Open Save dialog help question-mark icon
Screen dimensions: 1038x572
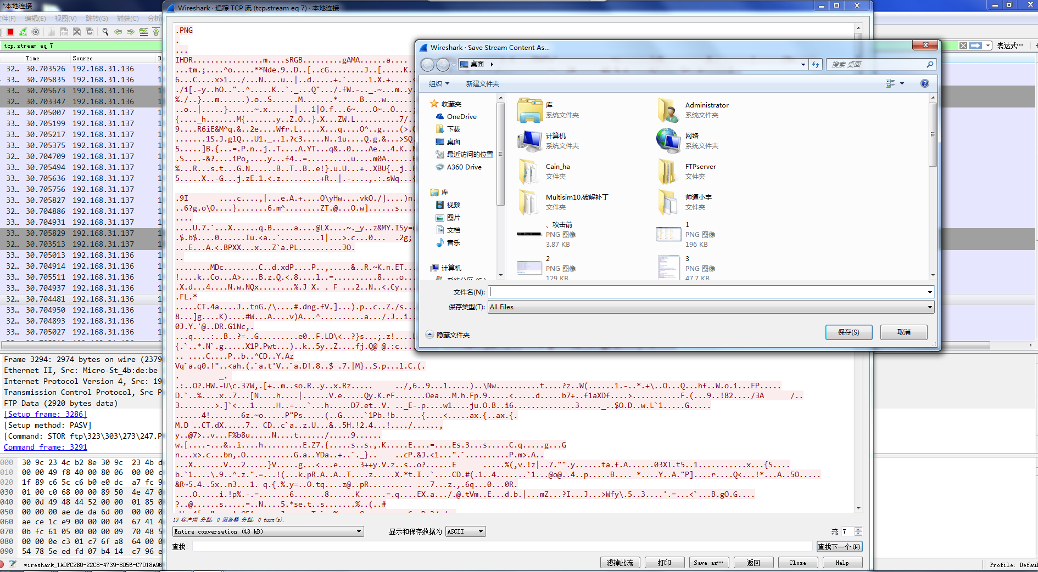pos(925,83)
